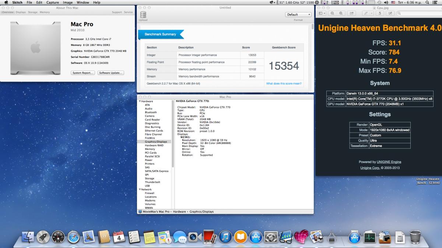Click the Preview sidebar view button
This screenshot has height=248, width=442.
click(322, 13)
